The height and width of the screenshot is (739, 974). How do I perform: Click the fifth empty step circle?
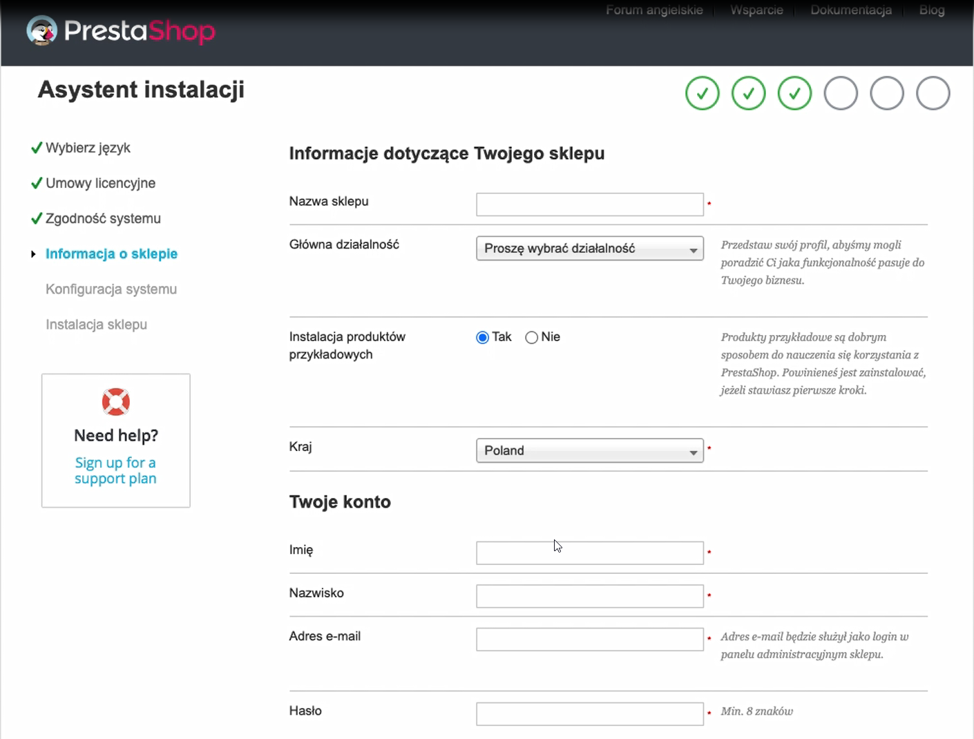[887, 93]
